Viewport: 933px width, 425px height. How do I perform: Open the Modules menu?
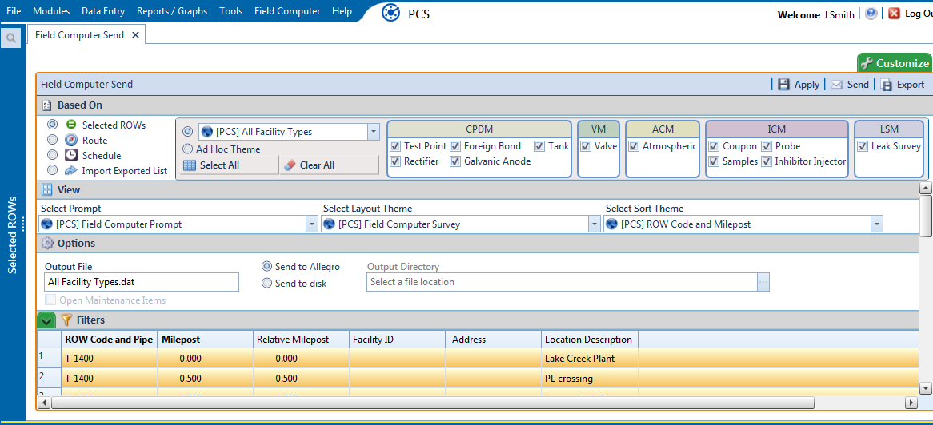51,11
